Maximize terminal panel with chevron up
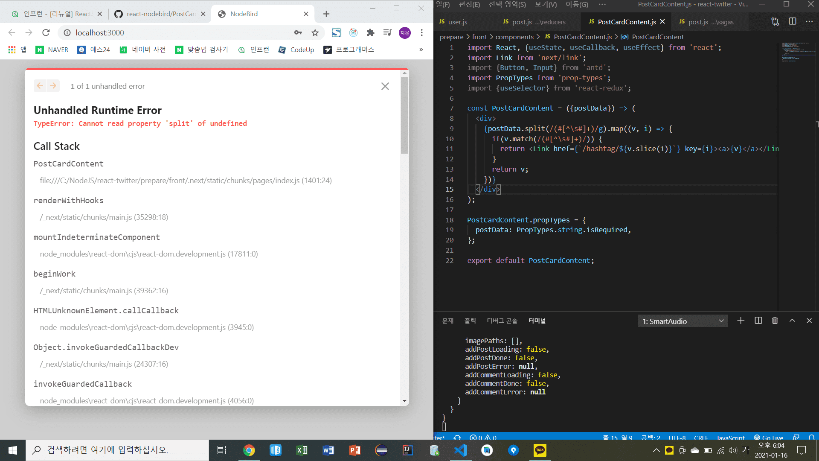This screenshot has height=461, width=819. click(x=792, y=321)
